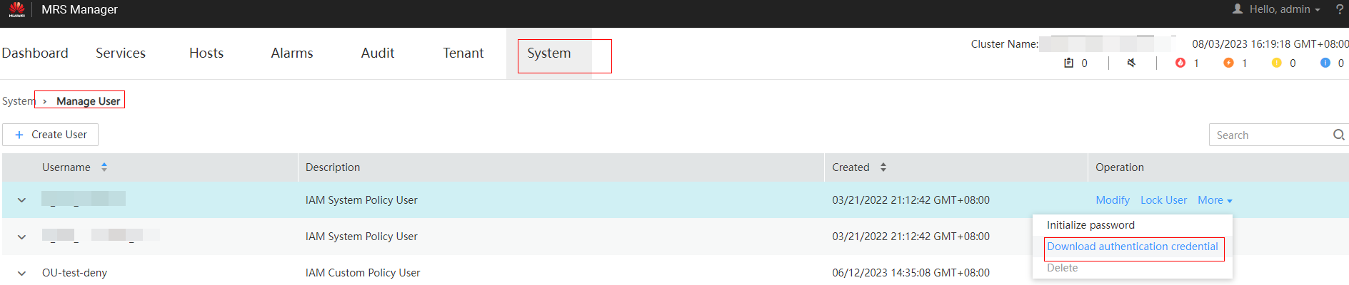Image resolution: width=1349 pixels, height=285 pixels.
Task: Click the red critical alarm icon
Action: 1180,63
